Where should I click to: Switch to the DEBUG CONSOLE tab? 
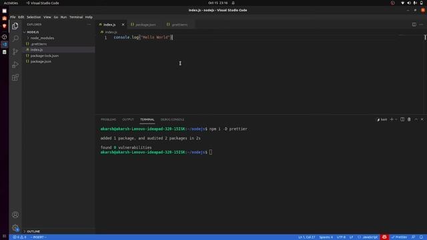pos(172,119)
